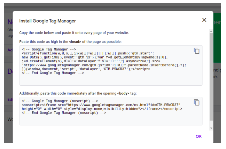
Task: Close the Install Google Tag Manager dialog
Action: [x=204, y=20]
